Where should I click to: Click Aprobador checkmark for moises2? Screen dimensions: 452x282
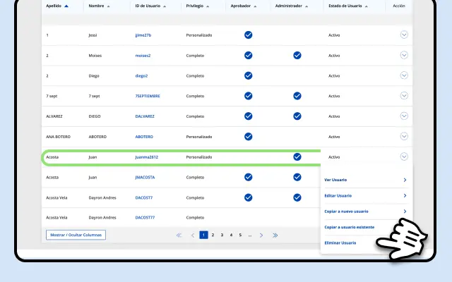tap(248, 55)
